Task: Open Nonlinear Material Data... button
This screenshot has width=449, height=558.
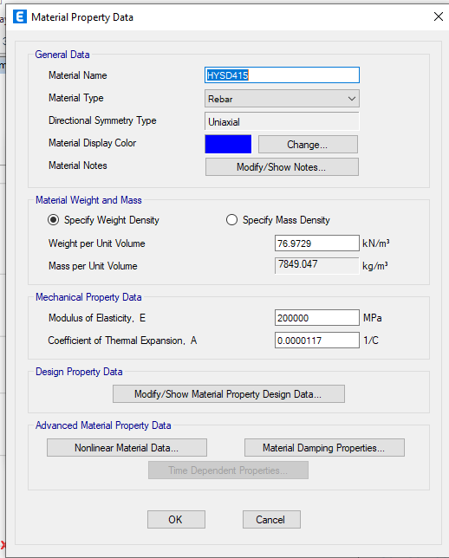Action: [x=127, y=448]
